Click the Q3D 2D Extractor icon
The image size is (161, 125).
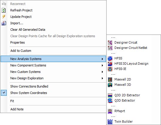110,95
